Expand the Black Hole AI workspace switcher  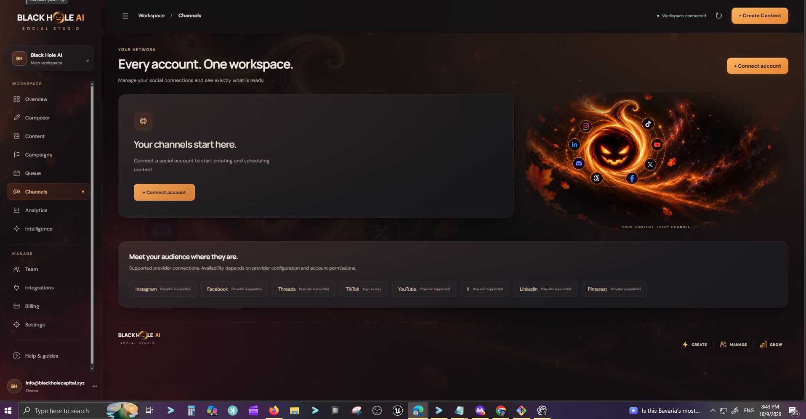(x=51, y=58)
